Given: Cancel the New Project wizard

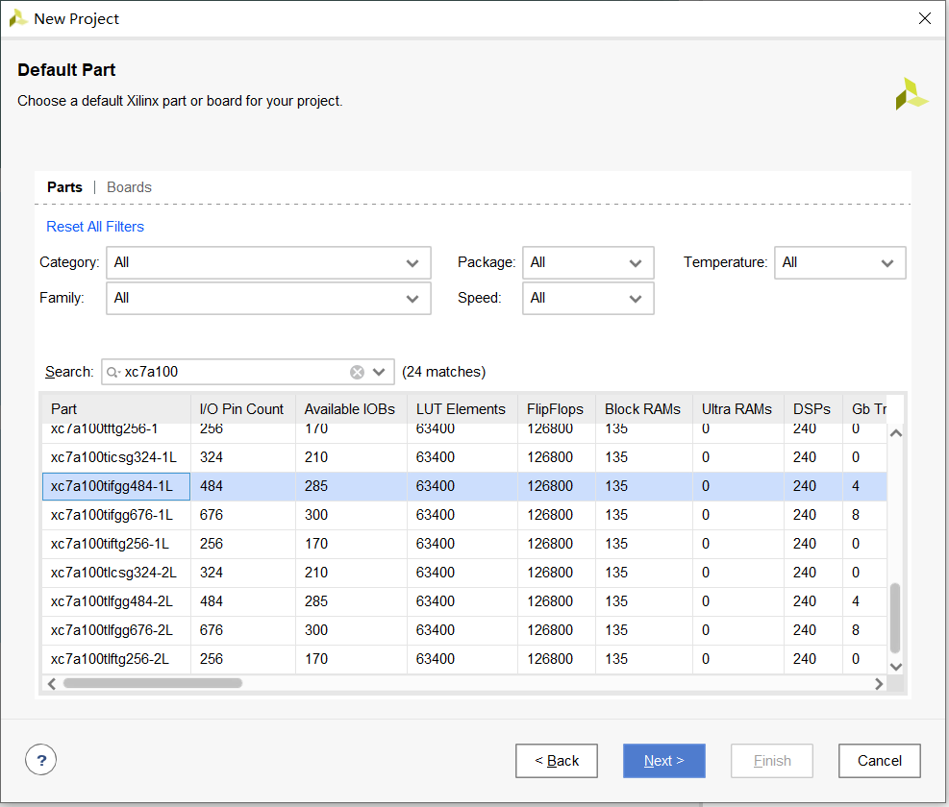Looking at the screenshot, I should tap(880, 761).
